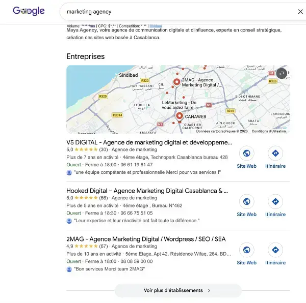Click Voir plus d'établissements button
This screenshot has height=303, width=306.
coord(178,290)
